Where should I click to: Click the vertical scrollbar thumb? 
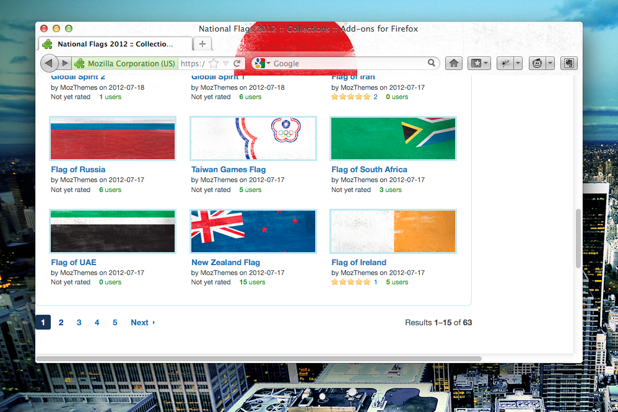[578, 239]
